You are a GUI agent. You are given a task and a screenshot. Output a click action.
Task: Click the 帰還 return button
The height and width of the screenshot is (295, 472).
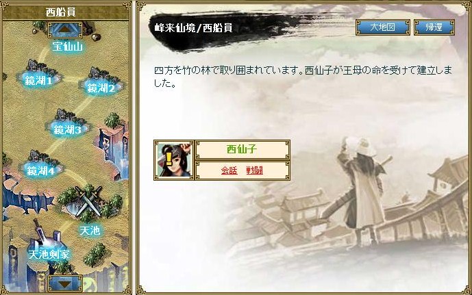434,27
